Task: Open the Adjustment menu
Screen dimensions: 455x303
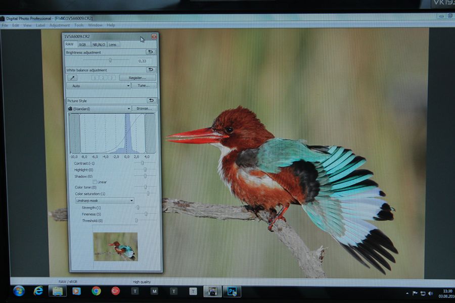Action: pyautogui.click(x=60, y=25)
